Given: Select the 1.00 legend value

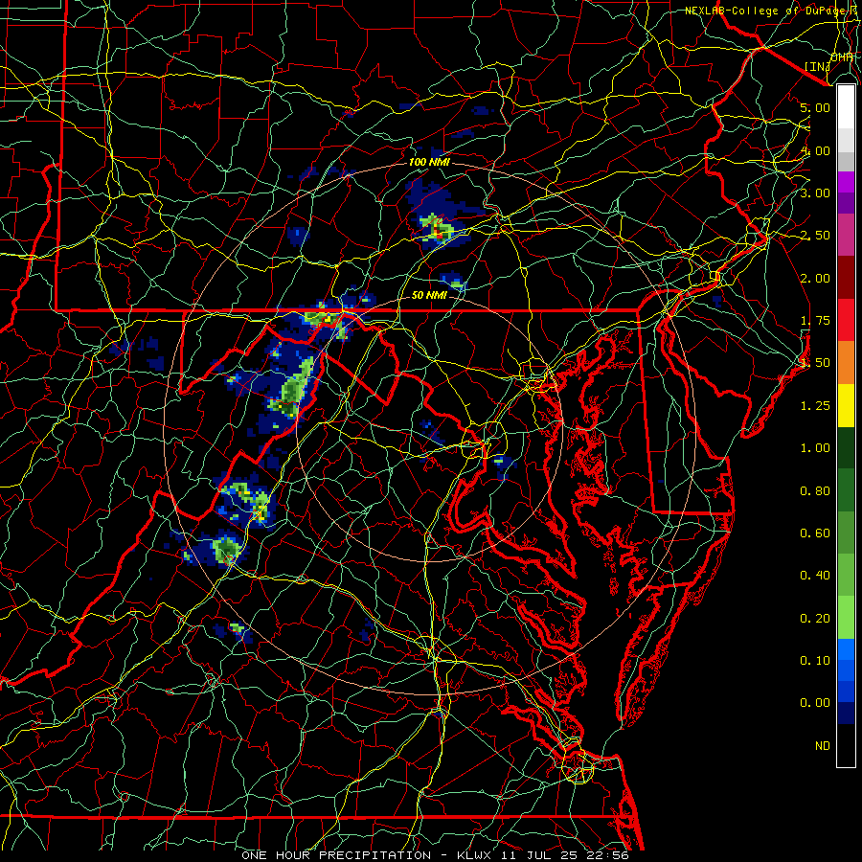Looking at the screenshot, I should pyautogui.click(x=815, y=448).
